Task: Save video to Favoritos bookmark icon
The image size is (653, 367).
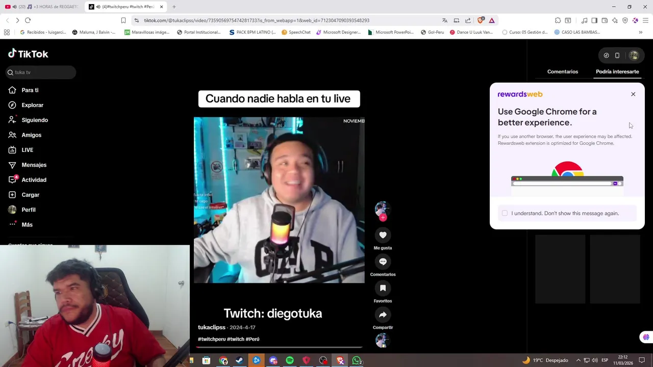Action: click(x=383, y=288)
